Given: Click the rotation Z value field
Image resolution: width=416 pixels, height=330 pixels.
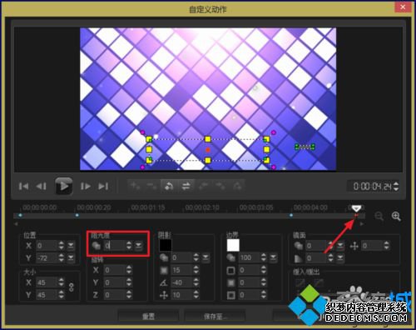Looking at the screenshot, I should click(115, 295).
